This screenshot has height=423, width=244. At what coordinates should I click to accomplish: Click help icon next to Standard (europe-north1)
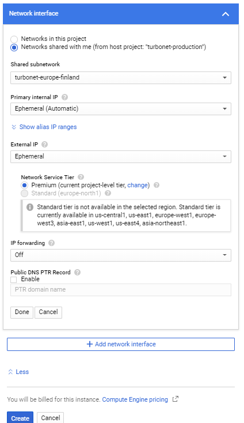click(x=108, y=194)
